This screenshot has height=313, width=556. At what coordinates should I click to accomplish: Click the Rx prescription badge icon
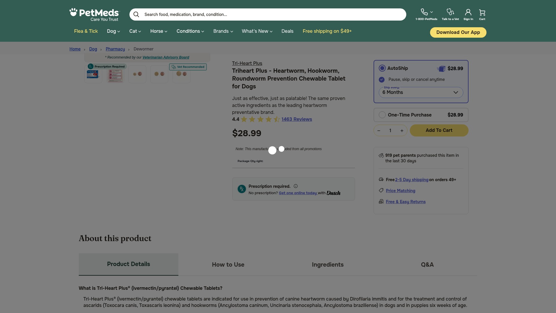click(242, 189)
